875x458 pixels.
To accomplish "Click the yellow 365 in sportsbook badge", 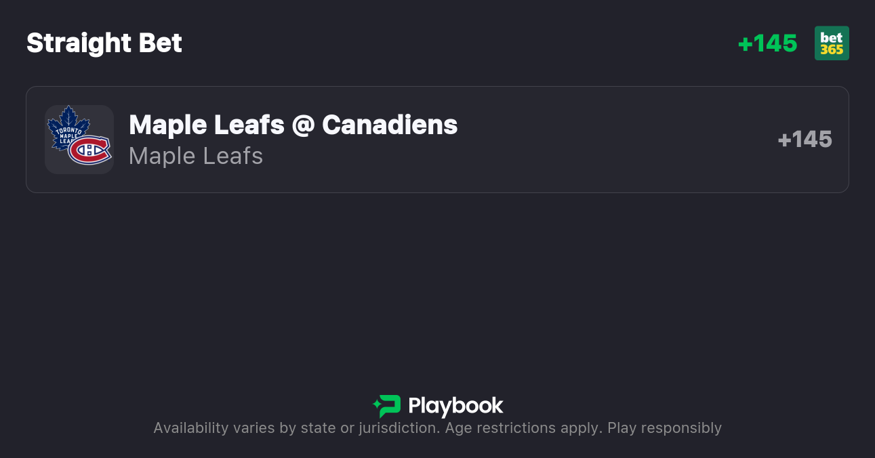I will tap(832, 50).
